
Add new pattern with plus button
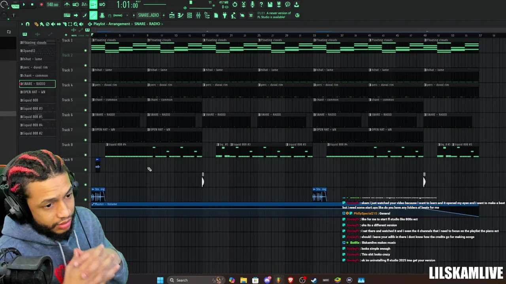tap(163, 15)
